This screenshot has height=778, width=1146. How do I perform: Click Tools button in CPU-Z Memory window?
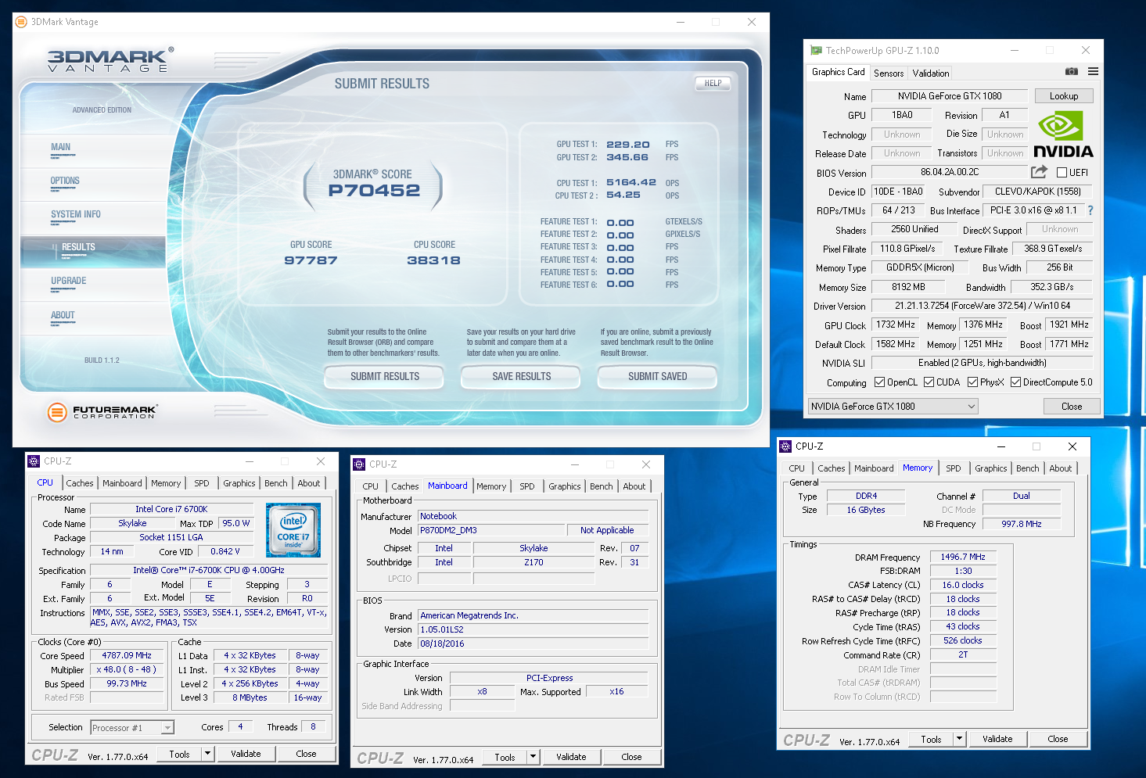[x=931, y=739]
